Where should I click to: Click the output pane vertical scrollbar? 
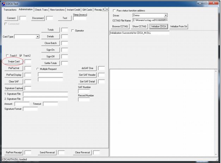(x=216, y=112)
